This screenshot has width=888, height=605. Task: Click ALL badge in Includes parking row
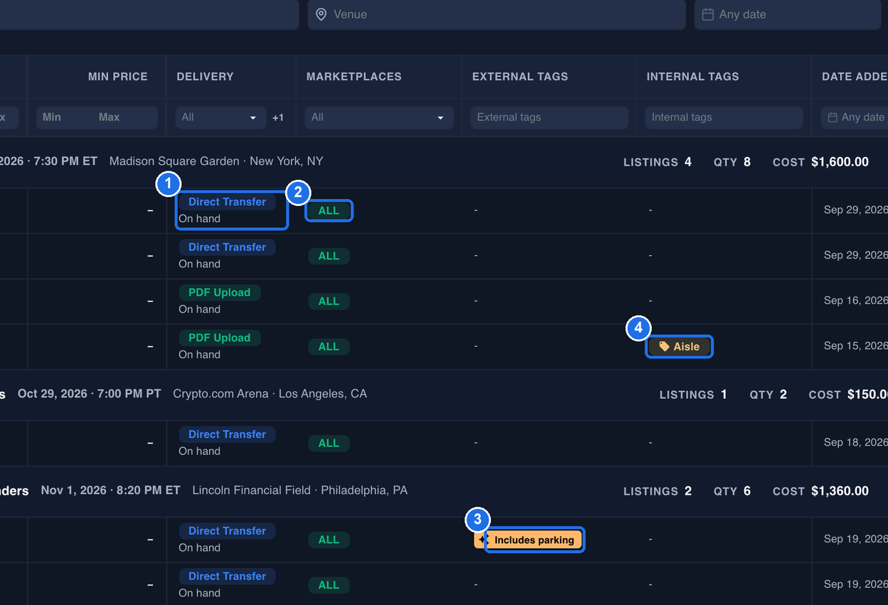coord(329,540)
